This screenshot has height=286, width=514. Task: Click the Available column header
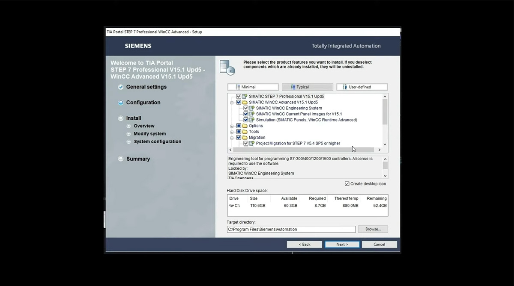pos(289,198)
